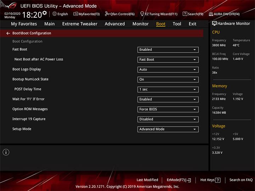Click the AURA ON/OFF light icon
Image resolution: width=255 pixels, height=191 pixels.
pos(211,14)
